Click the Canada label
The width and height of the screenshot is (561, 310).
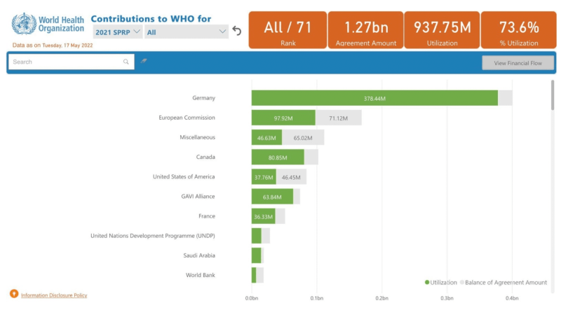pyautogui.click(x=205, y=157)
